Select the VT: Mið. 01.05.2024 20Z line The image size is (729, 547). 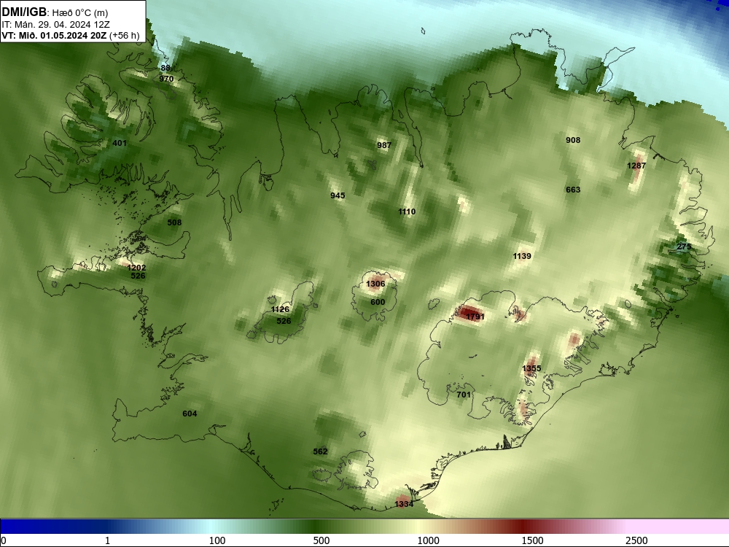70,35
